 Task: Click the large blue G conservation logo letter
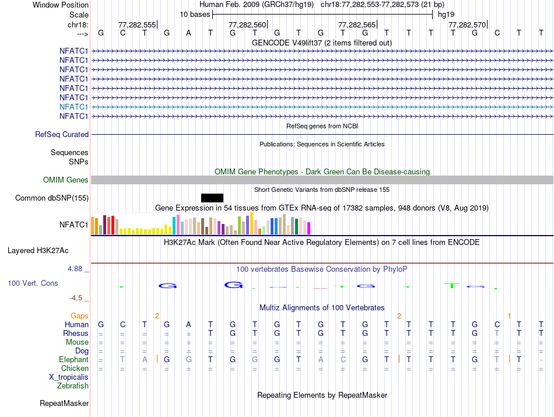(x=233, y=285)
